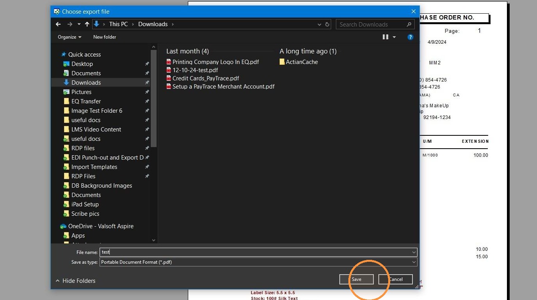Cancel the export dialog
Viewport: 537px width, 300px height.
pos(396,279)
